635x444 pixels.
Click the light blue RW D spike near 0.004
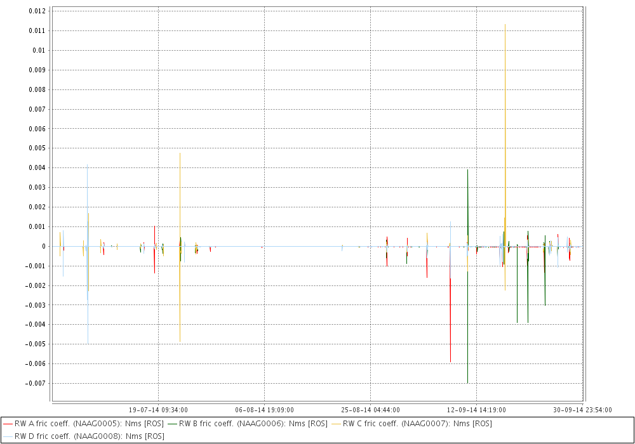[x=87, y=166]
